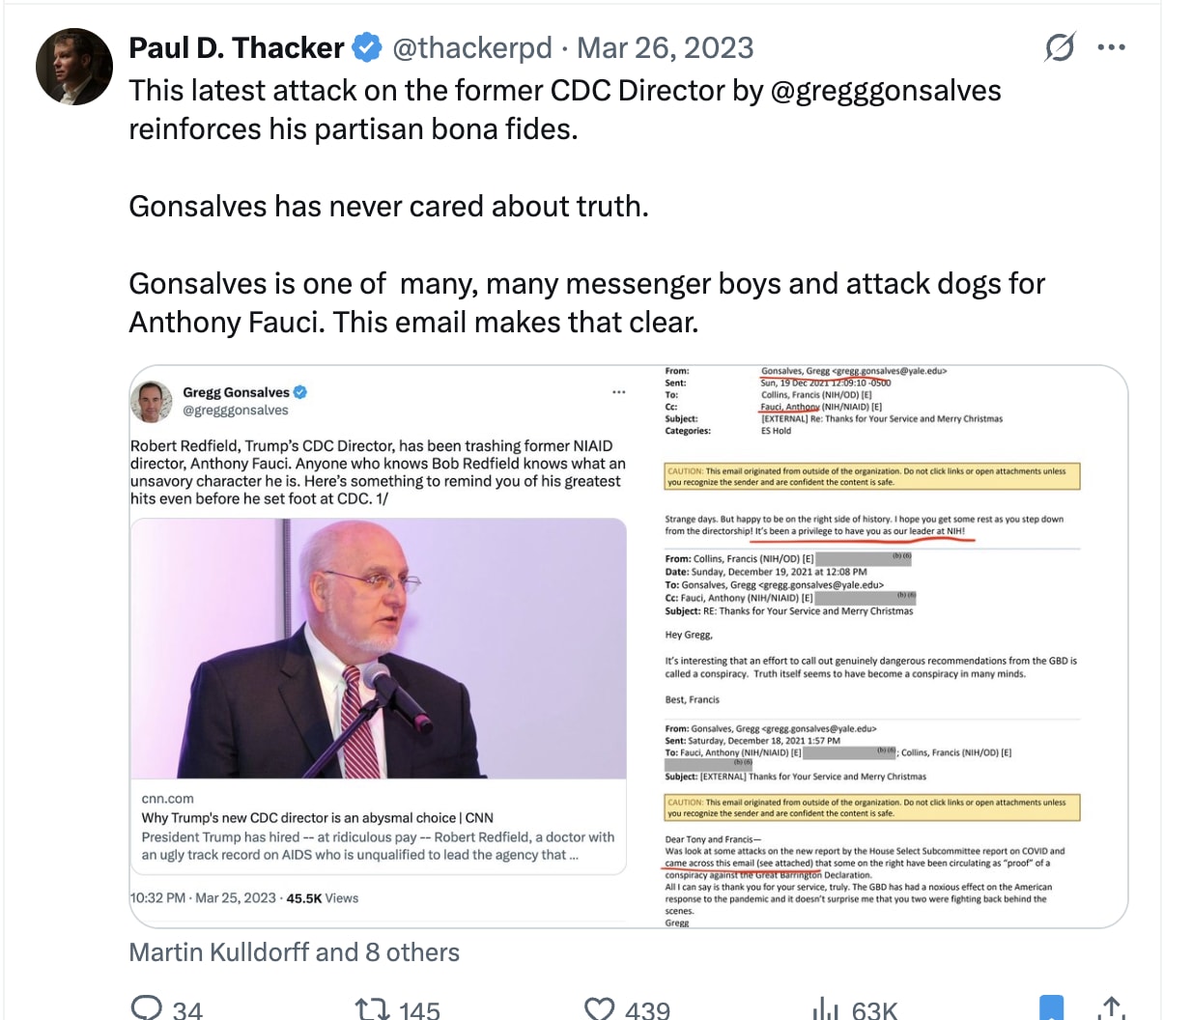Click Robert Redfield photo in quoted tweet
Screen dimensions: 1192x1020
point(379,648)
